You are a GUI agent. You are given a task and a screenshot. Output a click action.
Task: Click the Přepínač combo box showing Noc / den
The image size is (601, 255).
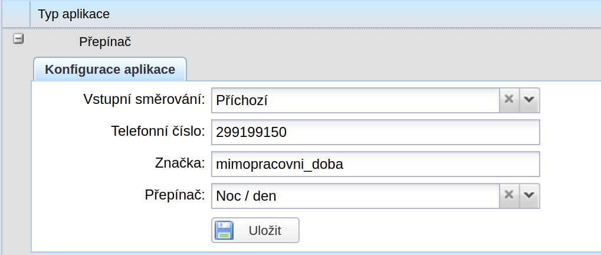(355, 196)
